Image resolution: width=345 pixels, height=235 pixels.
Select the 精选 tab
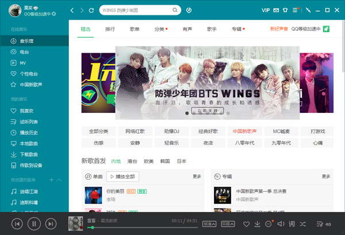pos(86,29)
